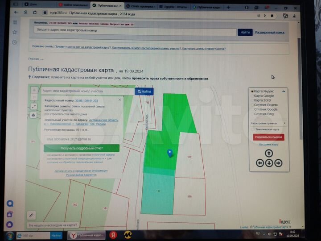
Task: Select the Карта 2GIS radio option
Action: [252, 100]
